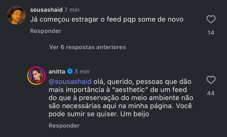Click the line beside "Ver 6 respostas anteriores"

click(x=37, y=47)
